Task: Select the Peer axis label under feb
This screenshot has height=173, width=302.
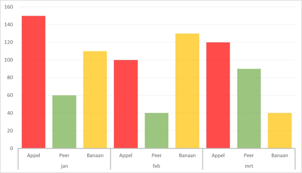Action: point(156,156)
